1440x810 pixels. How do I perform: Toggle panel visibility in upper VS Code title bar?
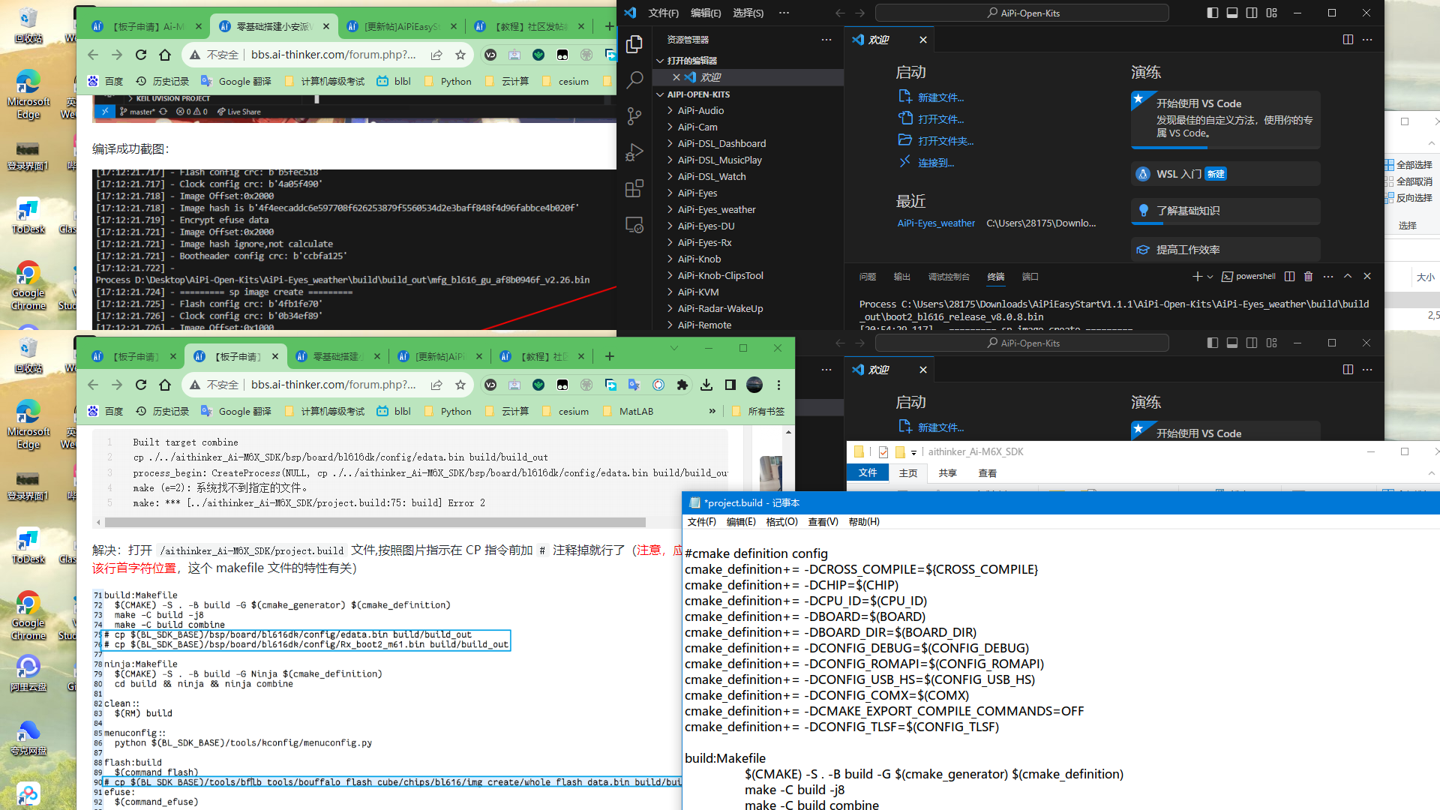[1232, 13]
